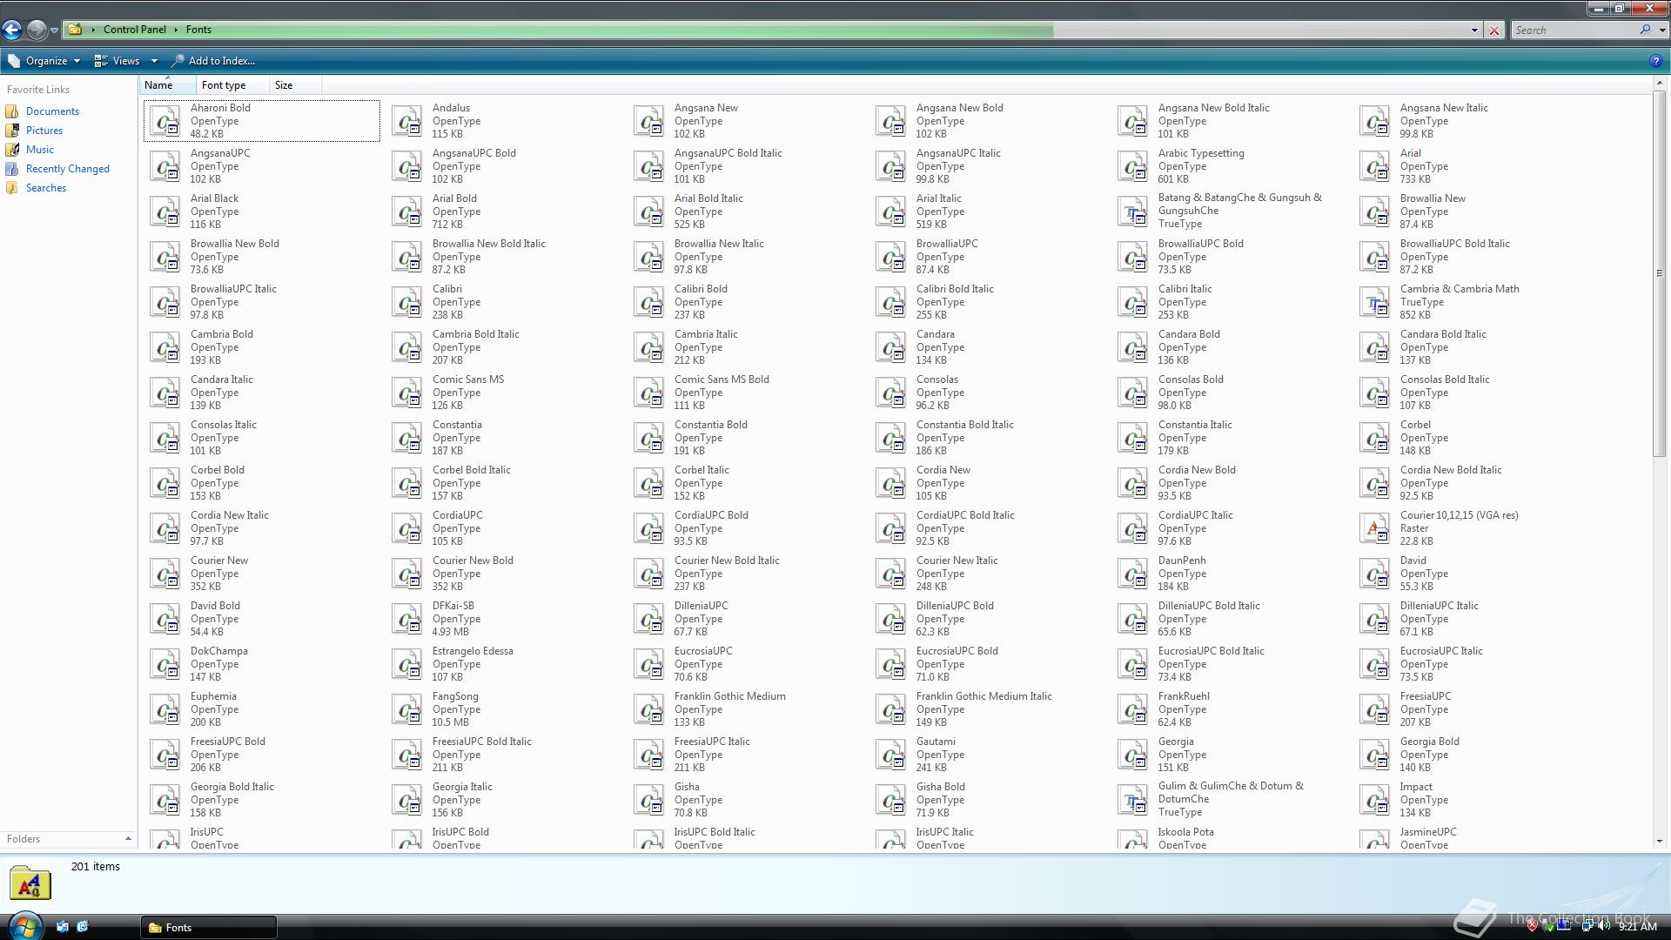Sort by the Size column header
1671x940 pixels.
pos(295,85)
